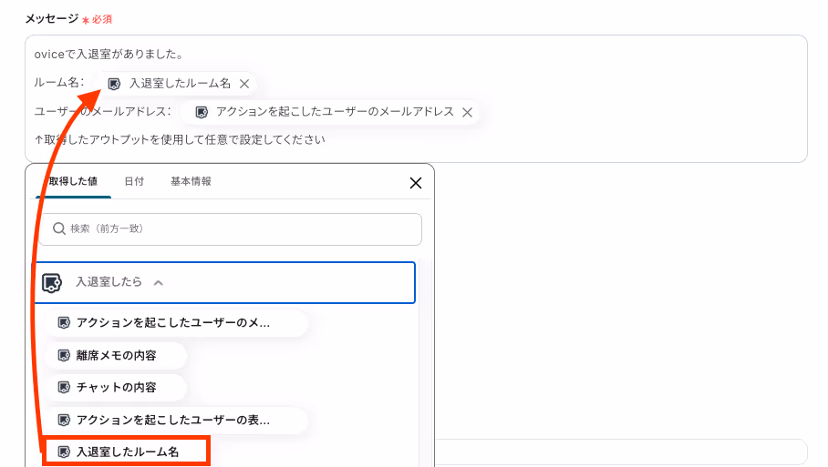This screenshot has width=828, height=467.
Task: Click the line ↑取得したアウトプットを使用して任意で設定してください
Action: [180, 139]
